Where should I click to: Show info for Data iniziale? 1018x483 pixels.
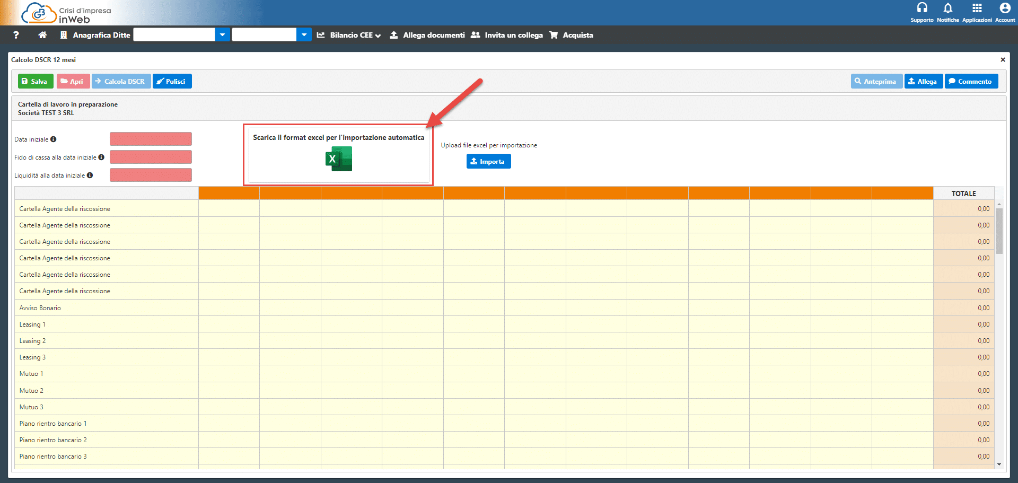[x=53, y=139]
